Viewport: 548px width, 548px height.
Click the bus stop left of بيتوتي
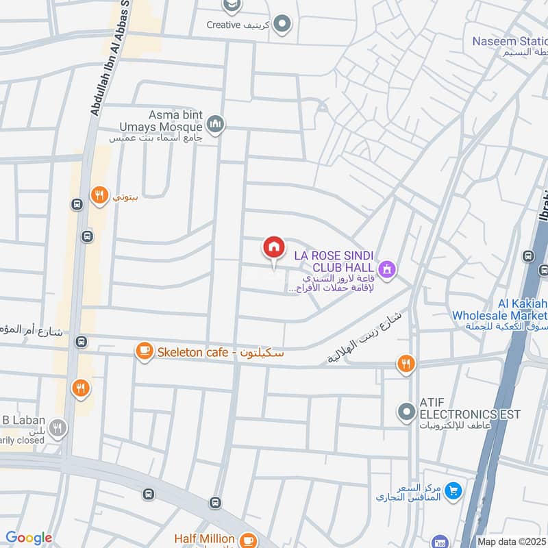77,204
